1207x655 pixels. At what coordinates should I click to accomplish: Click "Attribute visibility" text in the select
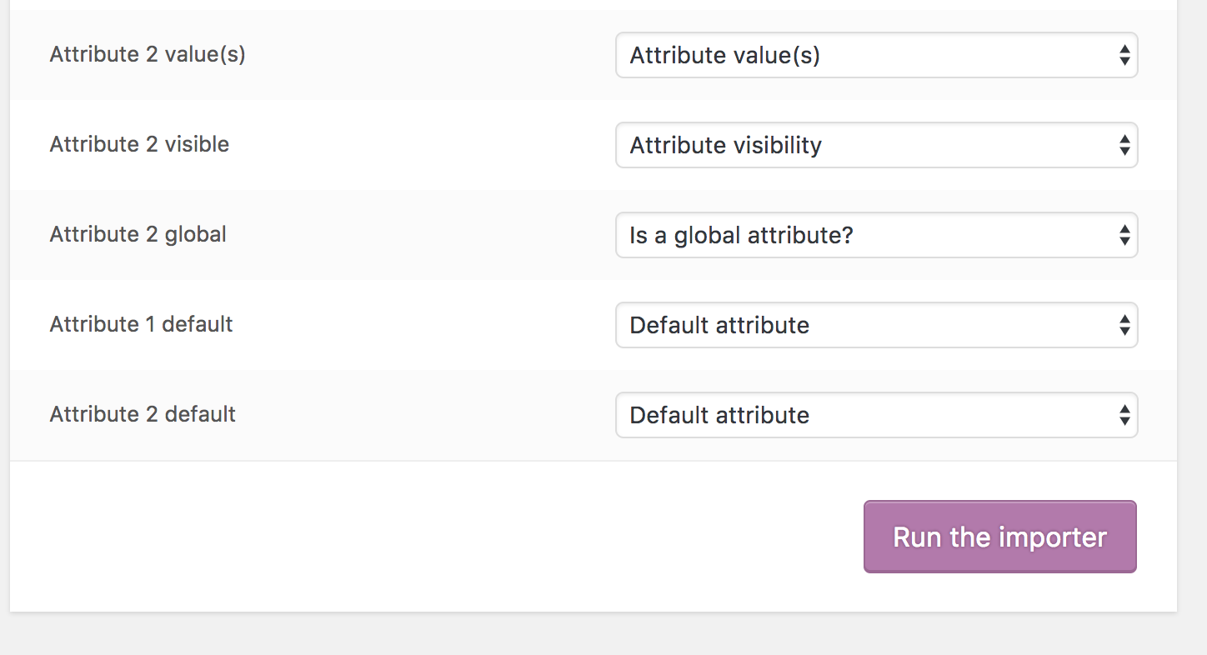click(725, 146)
